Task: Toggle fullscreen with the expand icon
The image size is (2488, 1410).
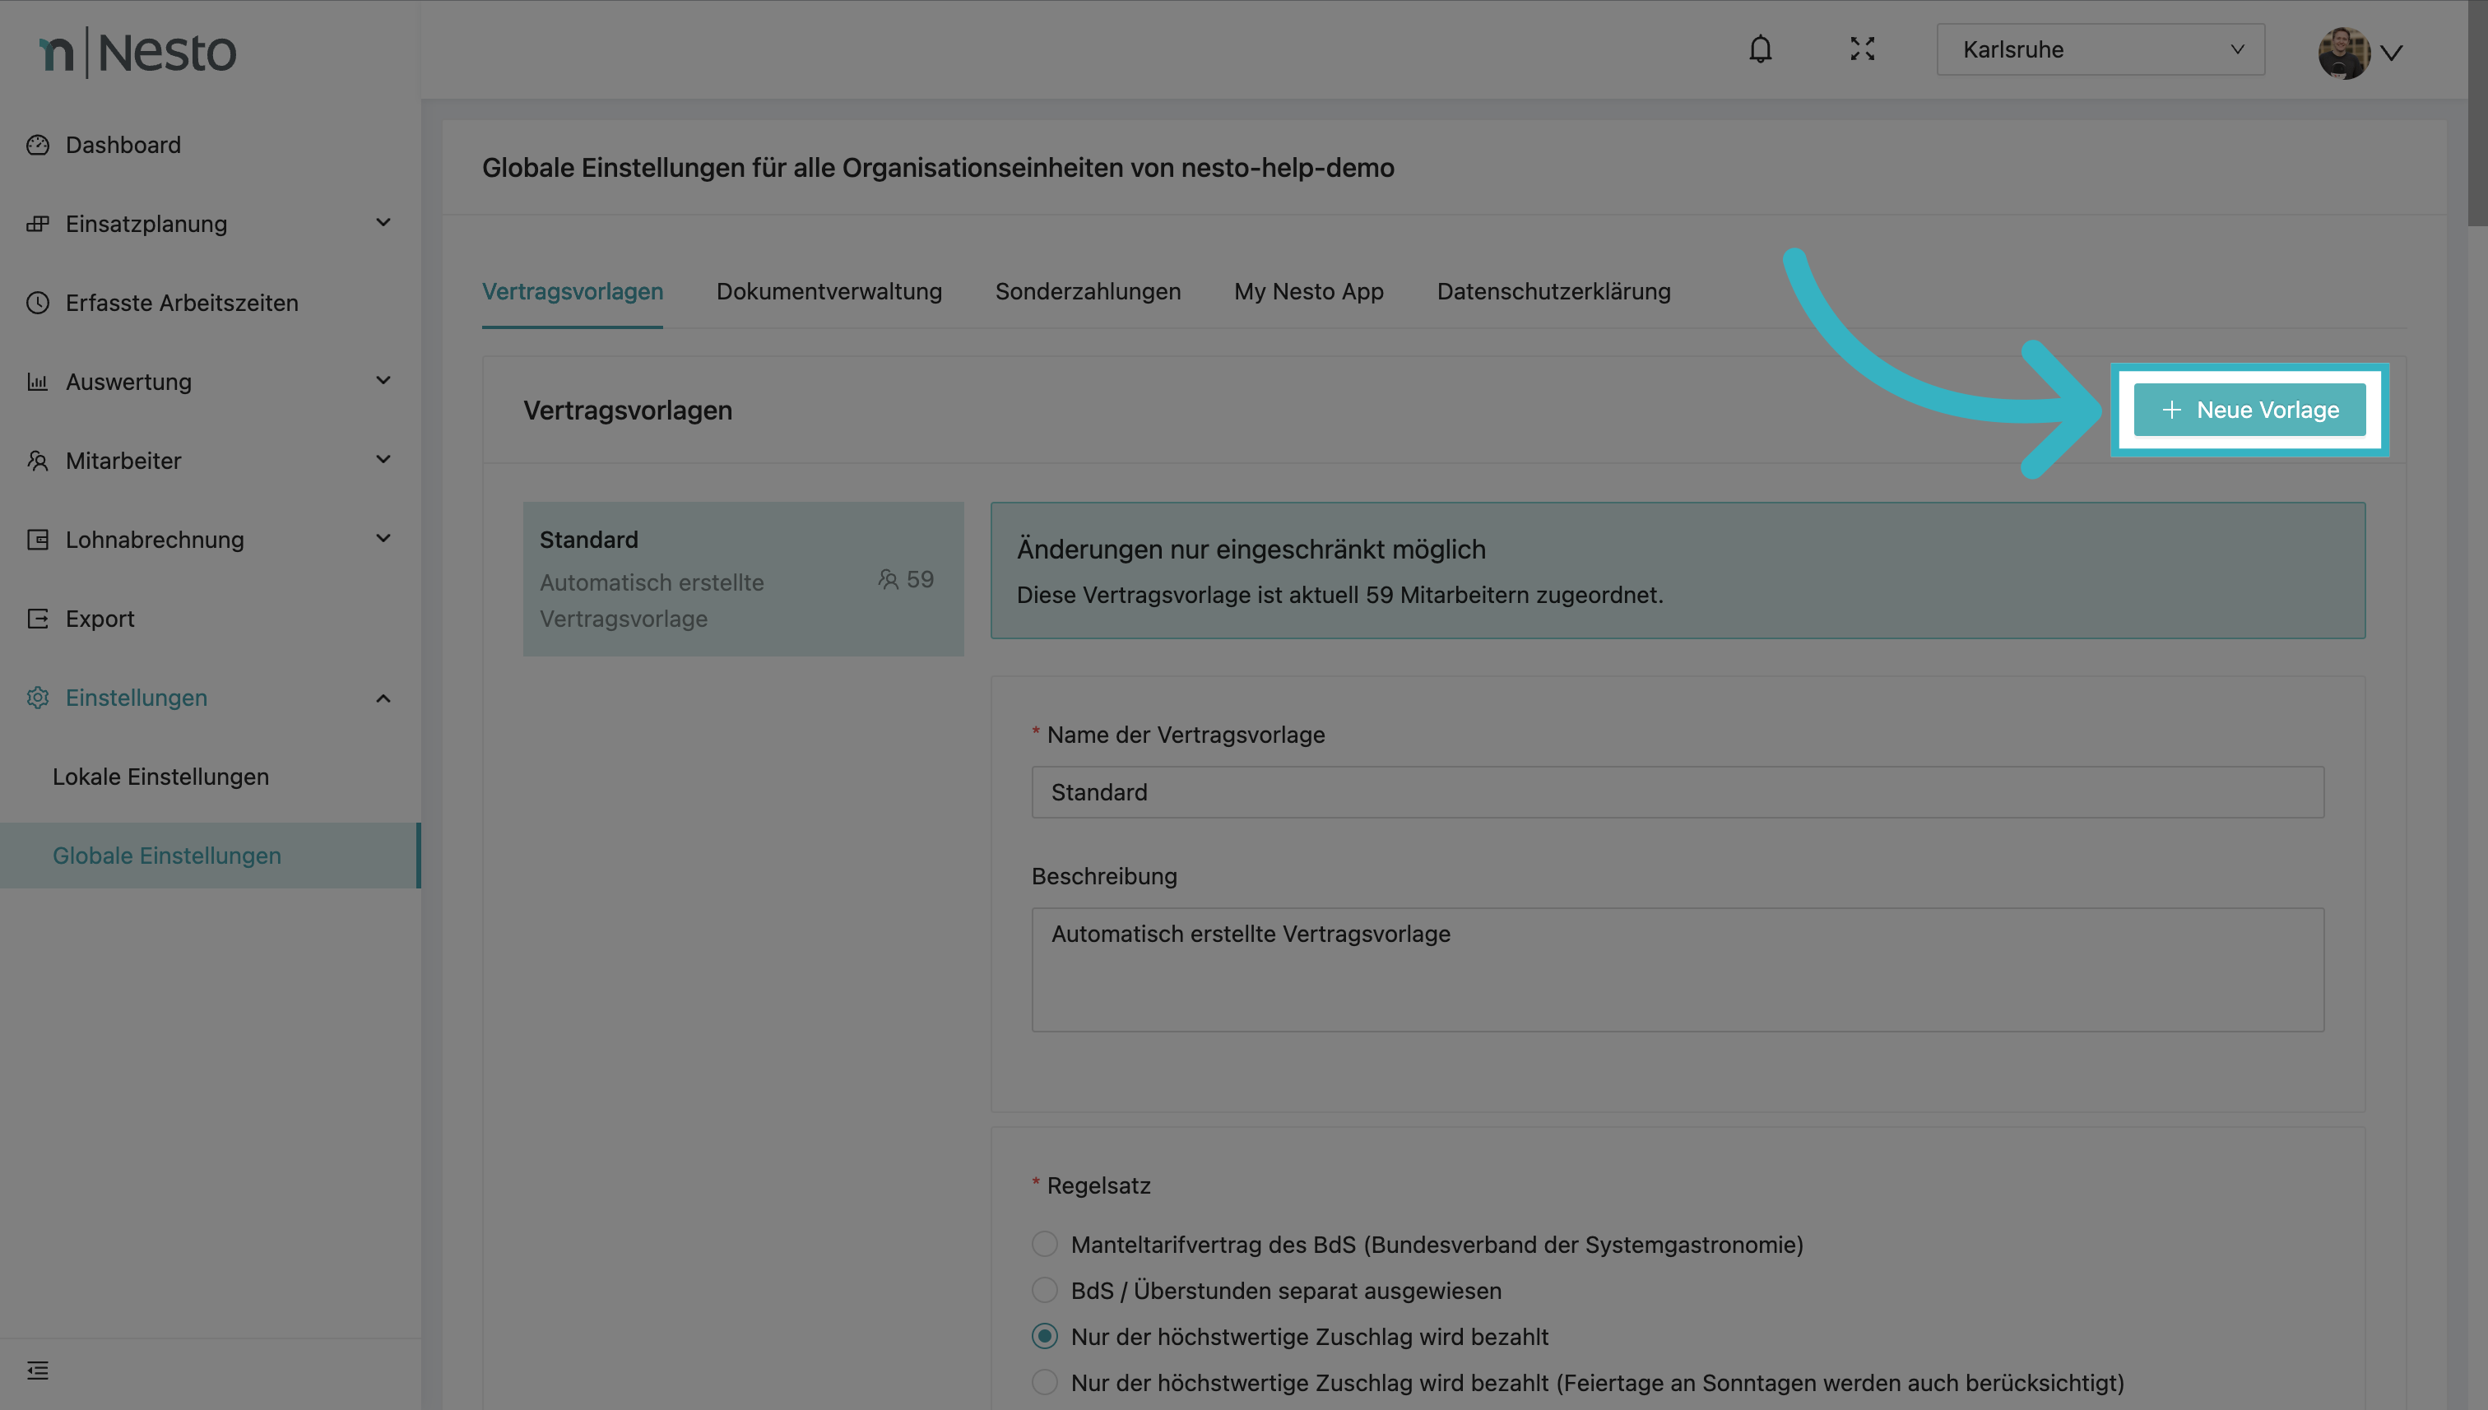Action: coord(1861,49)
